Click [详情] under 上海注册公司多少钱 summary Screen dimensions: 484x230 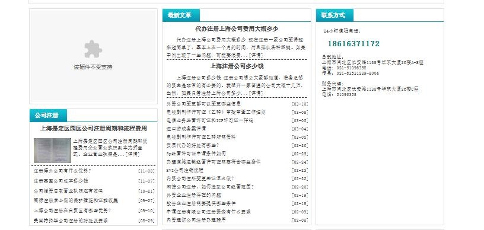coord(256,93)
